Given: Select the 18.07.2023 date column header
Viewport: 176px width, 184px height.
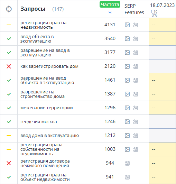Looking at the screenshot, I should pyautogui.click(x=163, y=5).
